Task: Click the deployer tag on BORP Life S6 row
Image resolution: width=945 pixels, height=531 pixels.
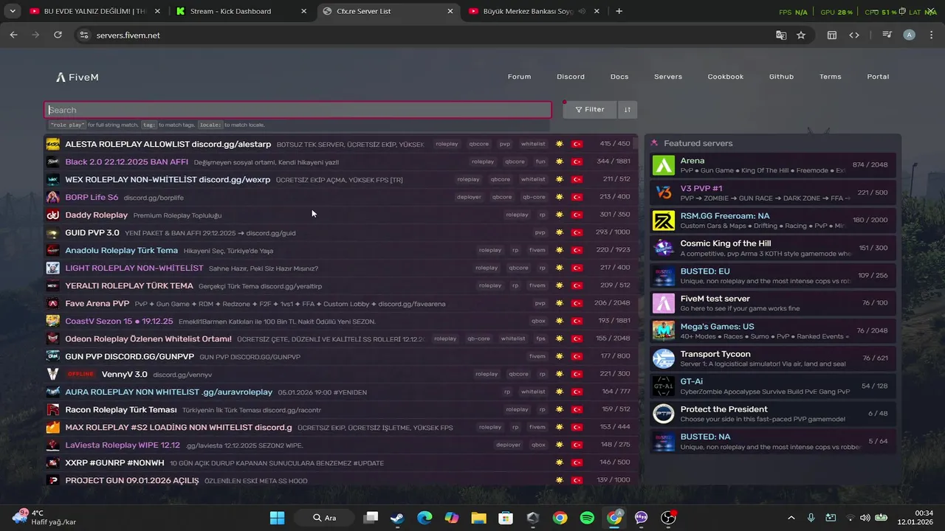Action: pyautogui.click(x=469, y=198)
